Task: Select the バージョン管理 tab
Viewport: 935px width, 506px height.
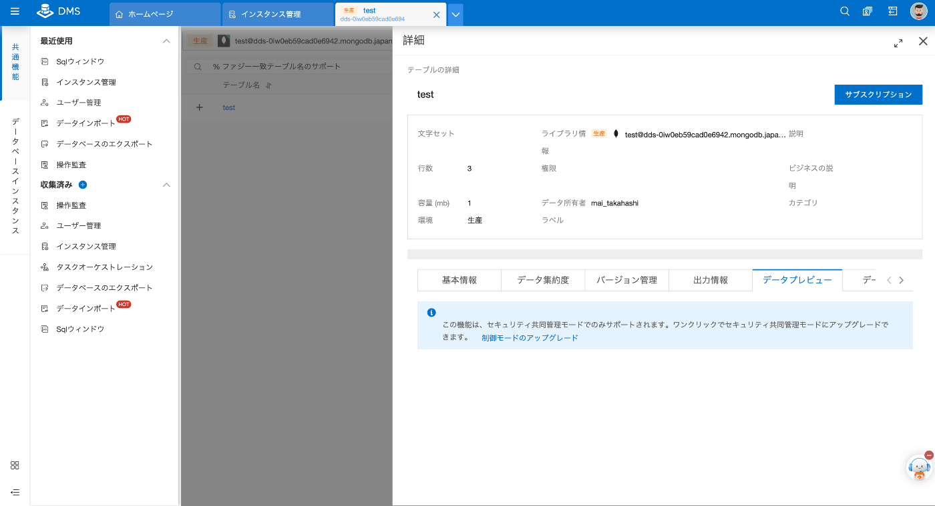Action: [626, 280]
